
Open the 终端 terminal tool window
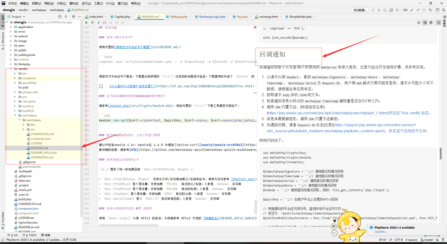pyautogui.click(x=46, y=235)
